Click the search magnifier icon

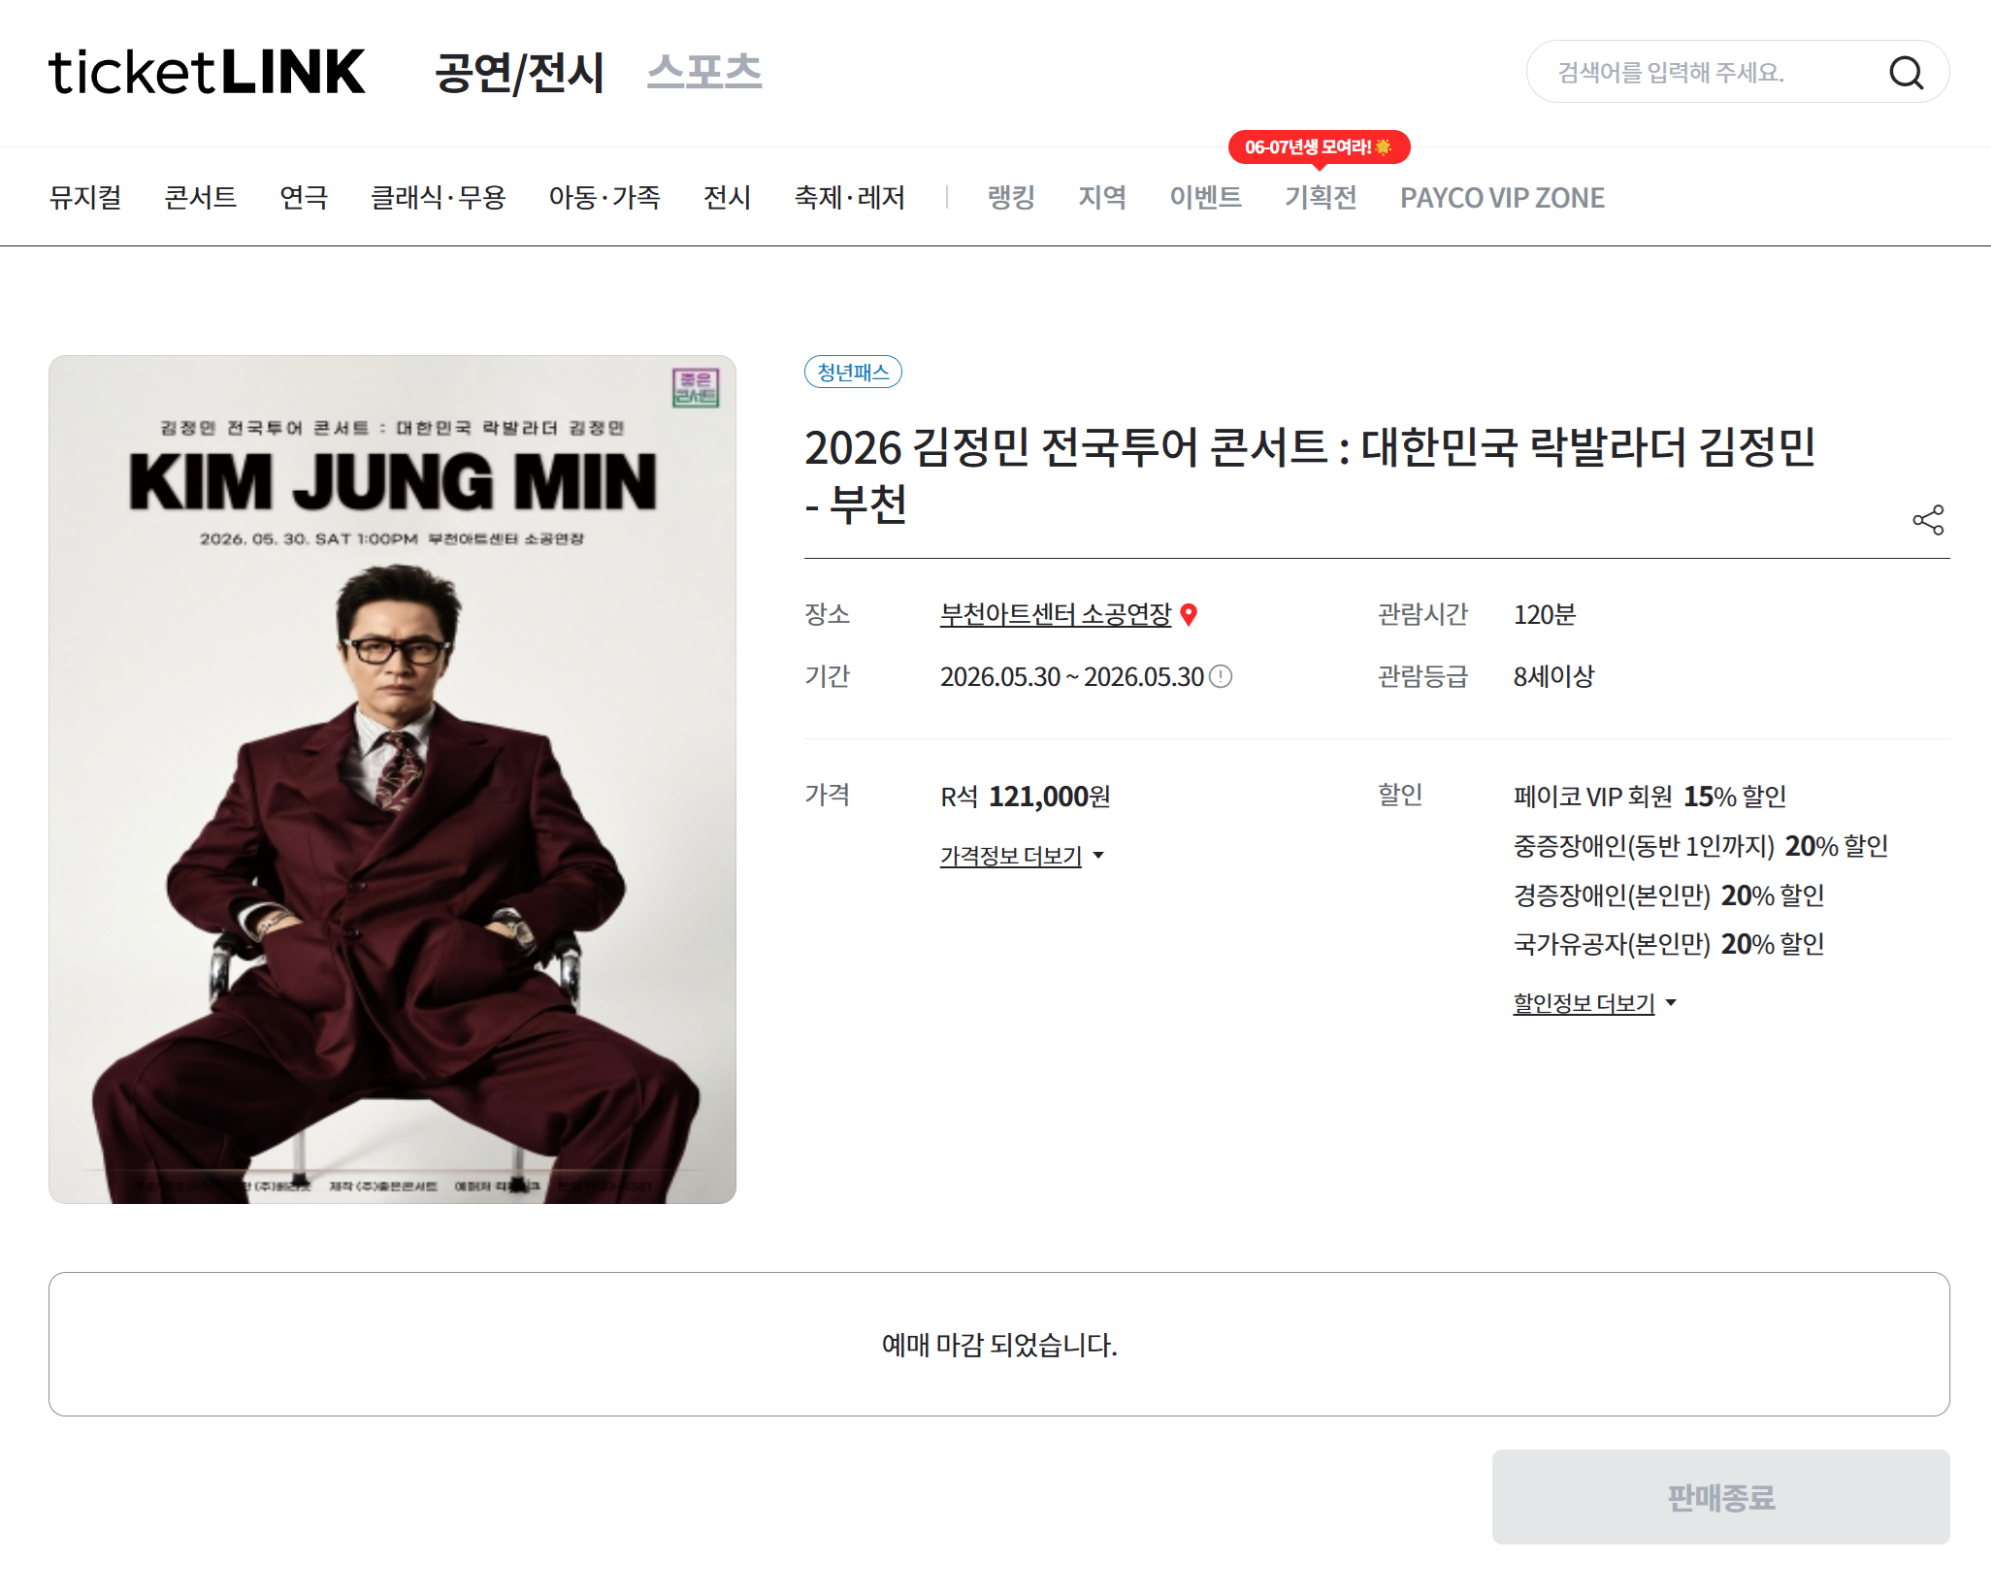point(1906,73)
